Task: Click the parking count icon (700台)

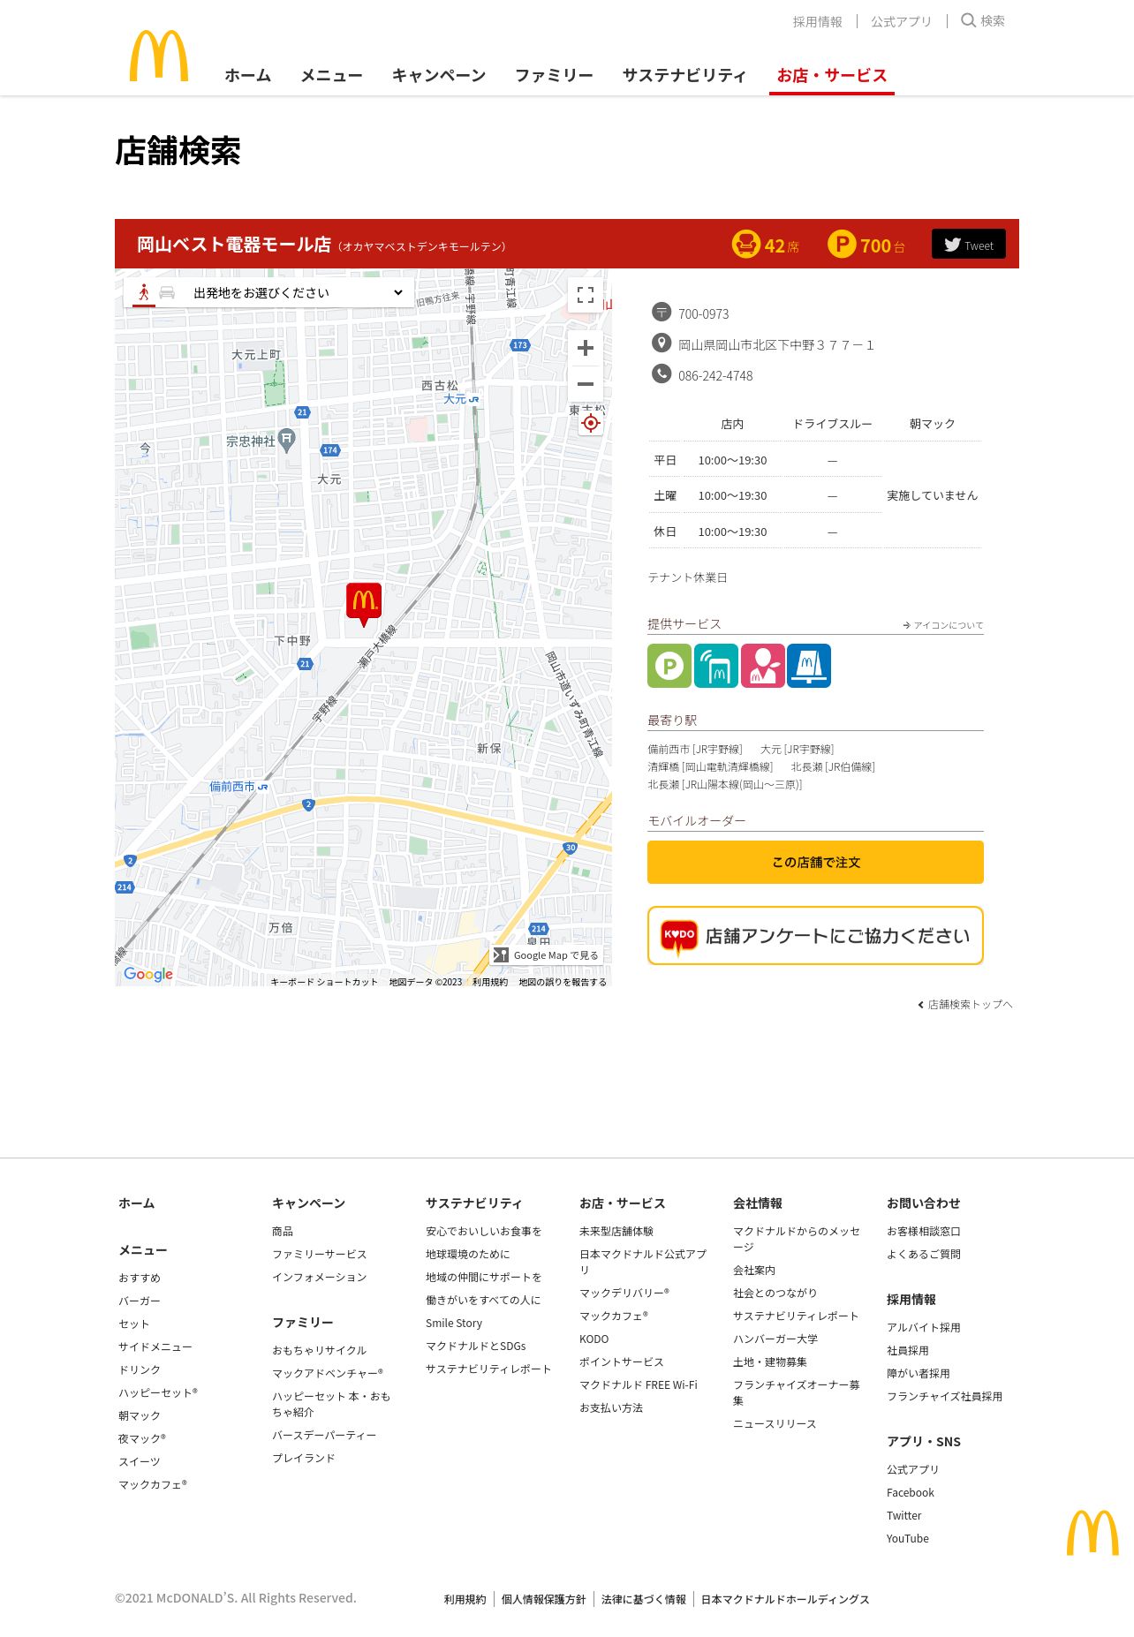Action: 842,244
